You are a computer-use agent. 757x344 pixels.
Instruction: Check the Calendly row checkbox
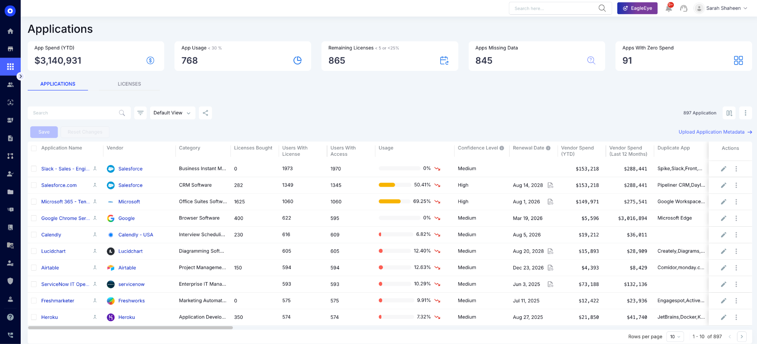point(34,235)
